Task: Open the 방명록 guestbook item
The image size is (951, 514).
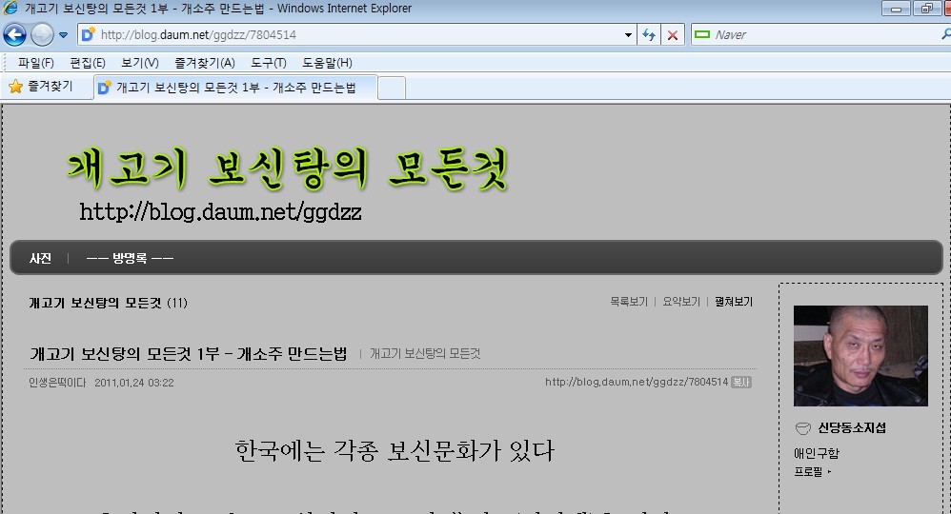Action: tap(130, 258)
